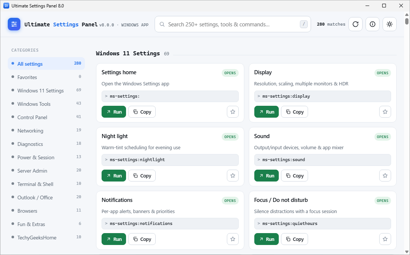Copy the ms-settings:nightlight command

pyautogui.click(x=142, y=176)
